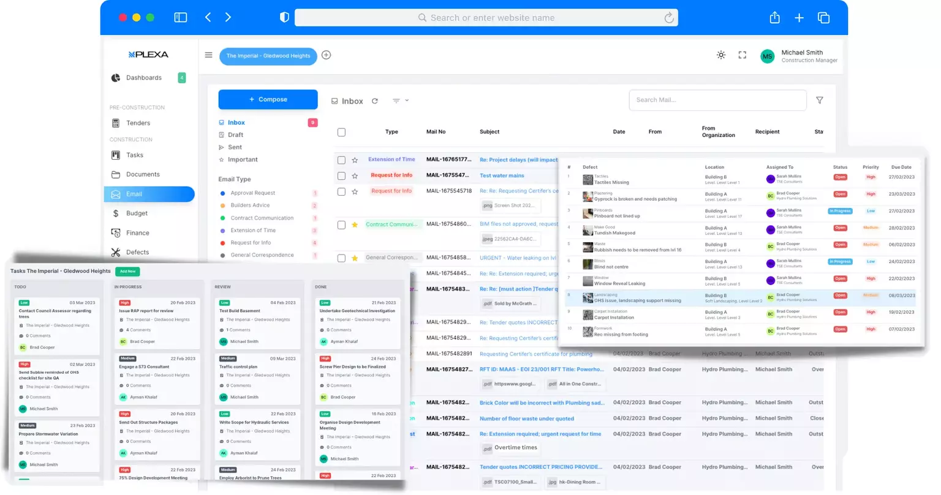Open the mail filter funnel icon

coord(819,100)
